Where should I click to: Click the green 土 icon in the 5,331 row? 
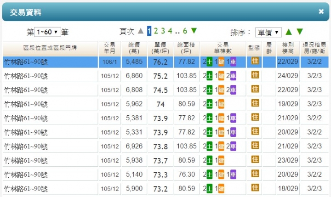(x=210, y=132)
